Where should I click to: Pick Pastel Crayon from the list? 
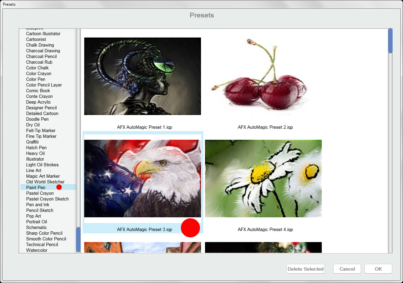(x=40, y=193)
